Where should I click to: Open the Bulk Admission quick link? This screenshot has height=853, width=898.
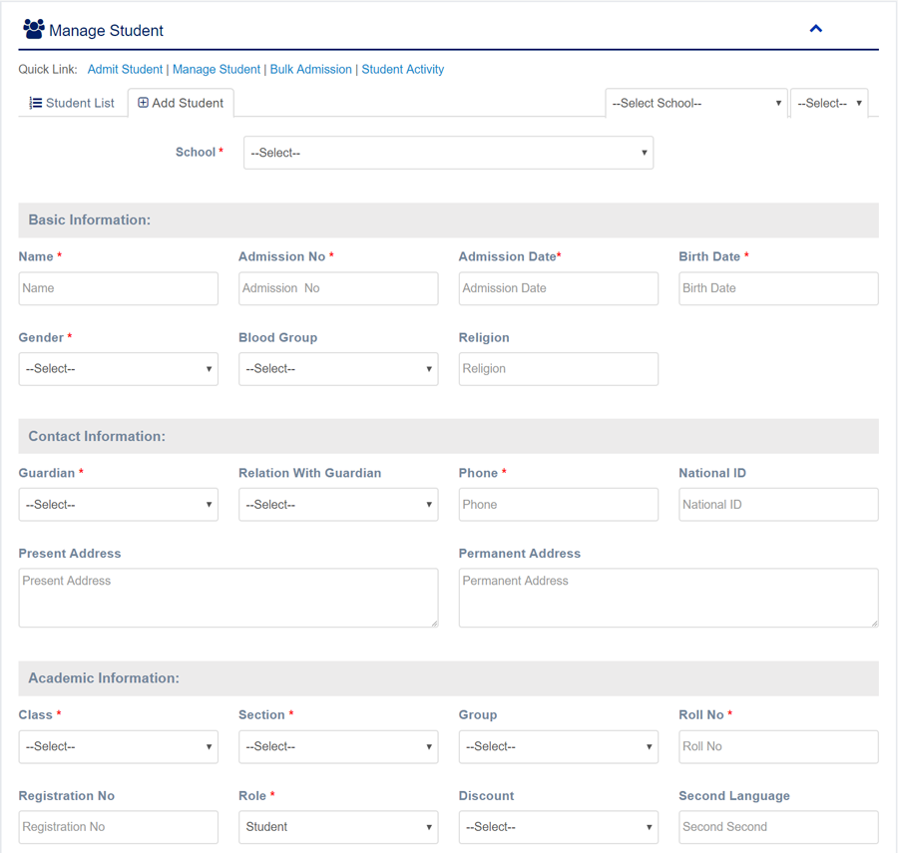(310, 70)
